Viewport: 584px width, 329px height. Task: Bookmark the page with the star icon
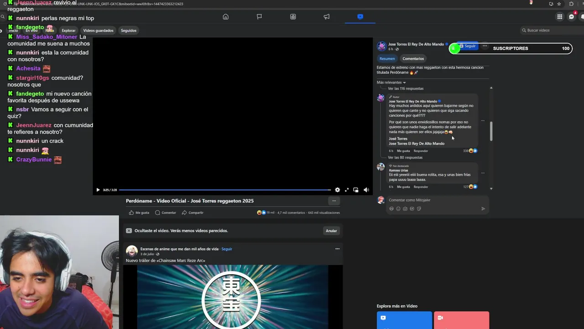click(x=559, y=4)
